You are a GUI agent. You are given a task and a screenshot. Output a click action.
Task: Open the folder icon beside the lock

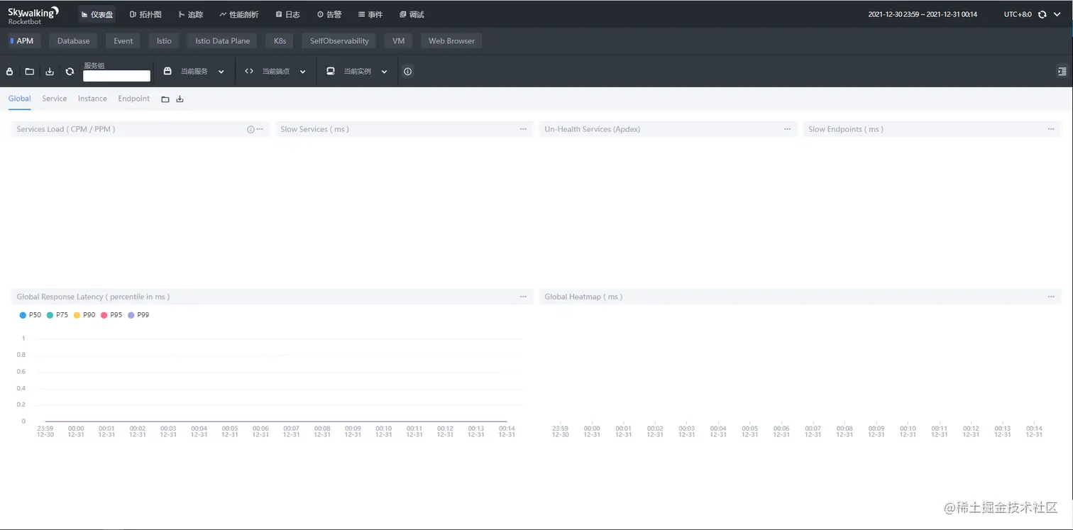click(30, 72)
